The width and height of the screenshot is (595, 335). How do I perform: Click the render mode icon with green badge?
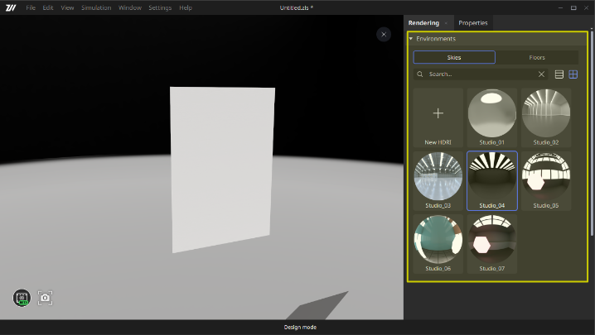[x=22, y=298]
